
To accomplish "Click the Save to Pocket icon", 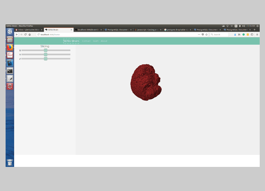I will [x=203, y=34].
